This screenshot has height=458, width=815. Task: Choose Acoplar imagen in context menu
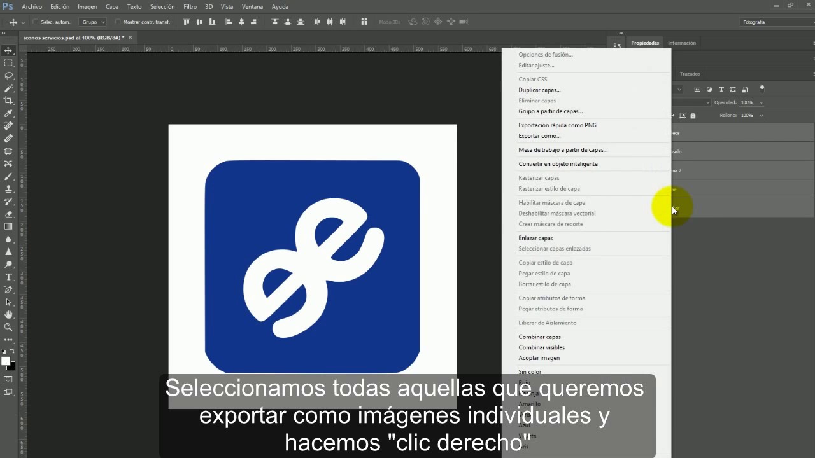(539, 358)
